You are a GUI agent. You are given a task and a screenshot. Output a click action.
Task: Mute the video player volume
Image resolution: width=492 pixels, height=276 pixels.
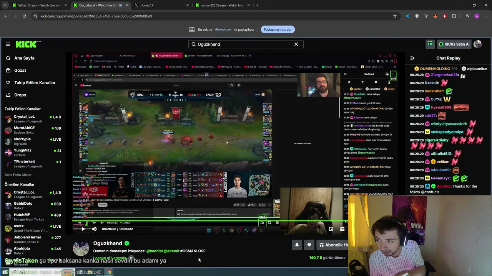click(x=94, y=229)
